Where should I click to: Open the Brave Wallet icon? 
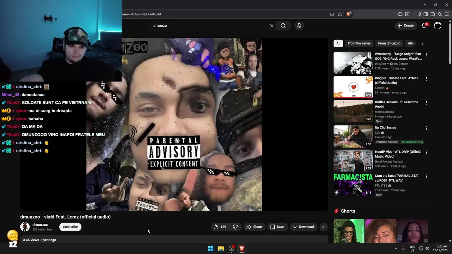point(433,14)
